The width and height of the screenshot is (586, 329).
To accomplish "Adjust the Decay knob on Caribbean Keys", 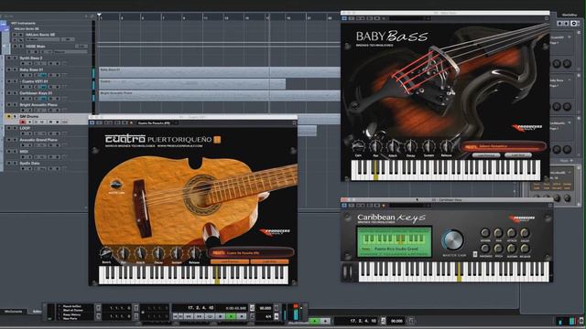I will point(525,233).
